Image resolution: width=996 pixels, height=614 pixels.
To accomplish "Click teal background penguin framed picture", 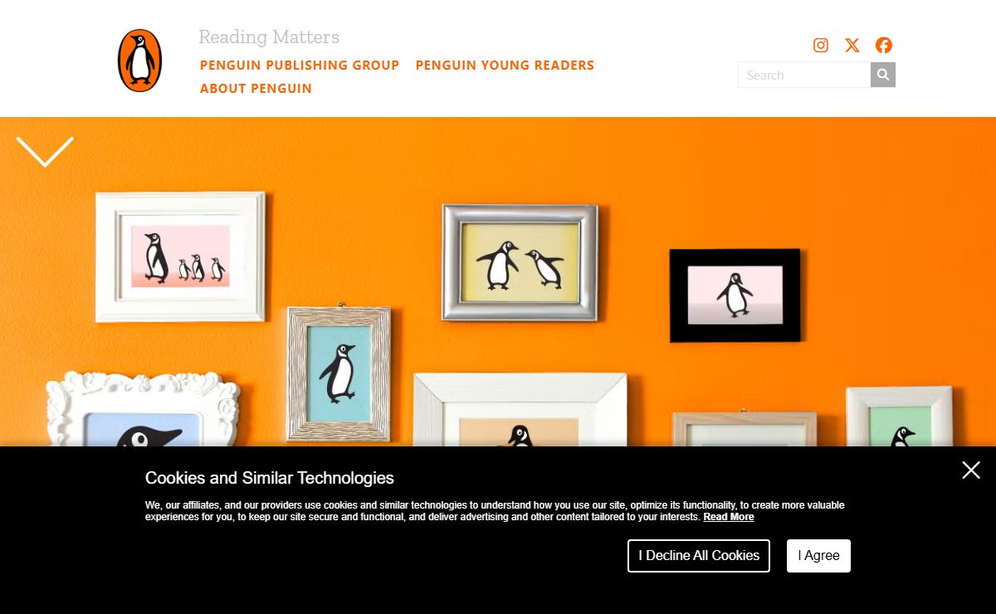I will click(x=339, y=373).
